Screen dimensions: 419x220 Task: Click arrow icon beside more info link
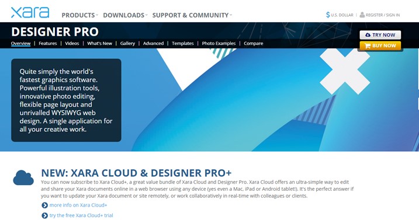(44, 205)
